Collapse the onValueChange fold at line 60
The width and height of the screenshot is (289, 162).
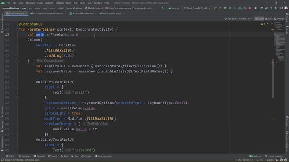[18, 124]
